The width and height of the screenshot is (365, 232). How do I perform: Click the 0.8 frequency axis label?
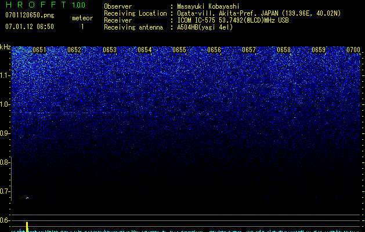click(5, 162)
